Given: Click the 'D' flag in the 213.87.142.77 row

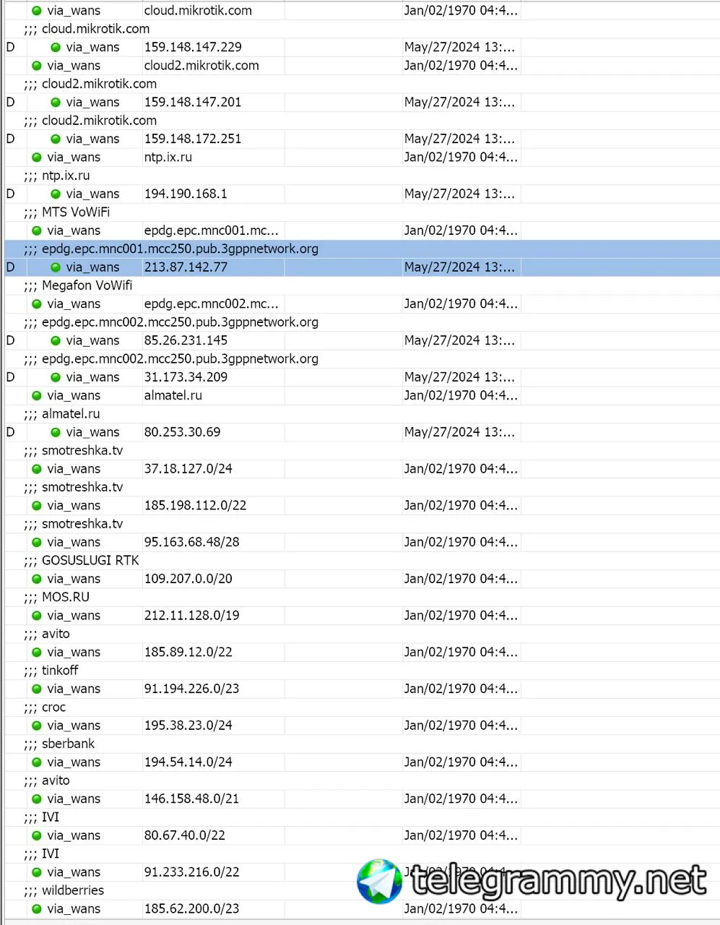Looking at the screenshot, I should 10,267.
